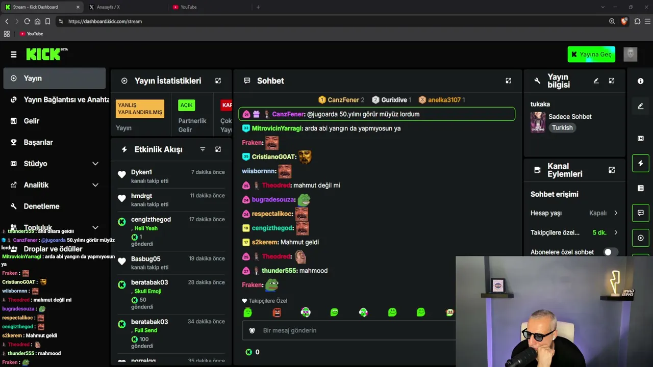653x367 pixels.
Task: Click the pencil icon in the right rail
Action: (641, 106)
